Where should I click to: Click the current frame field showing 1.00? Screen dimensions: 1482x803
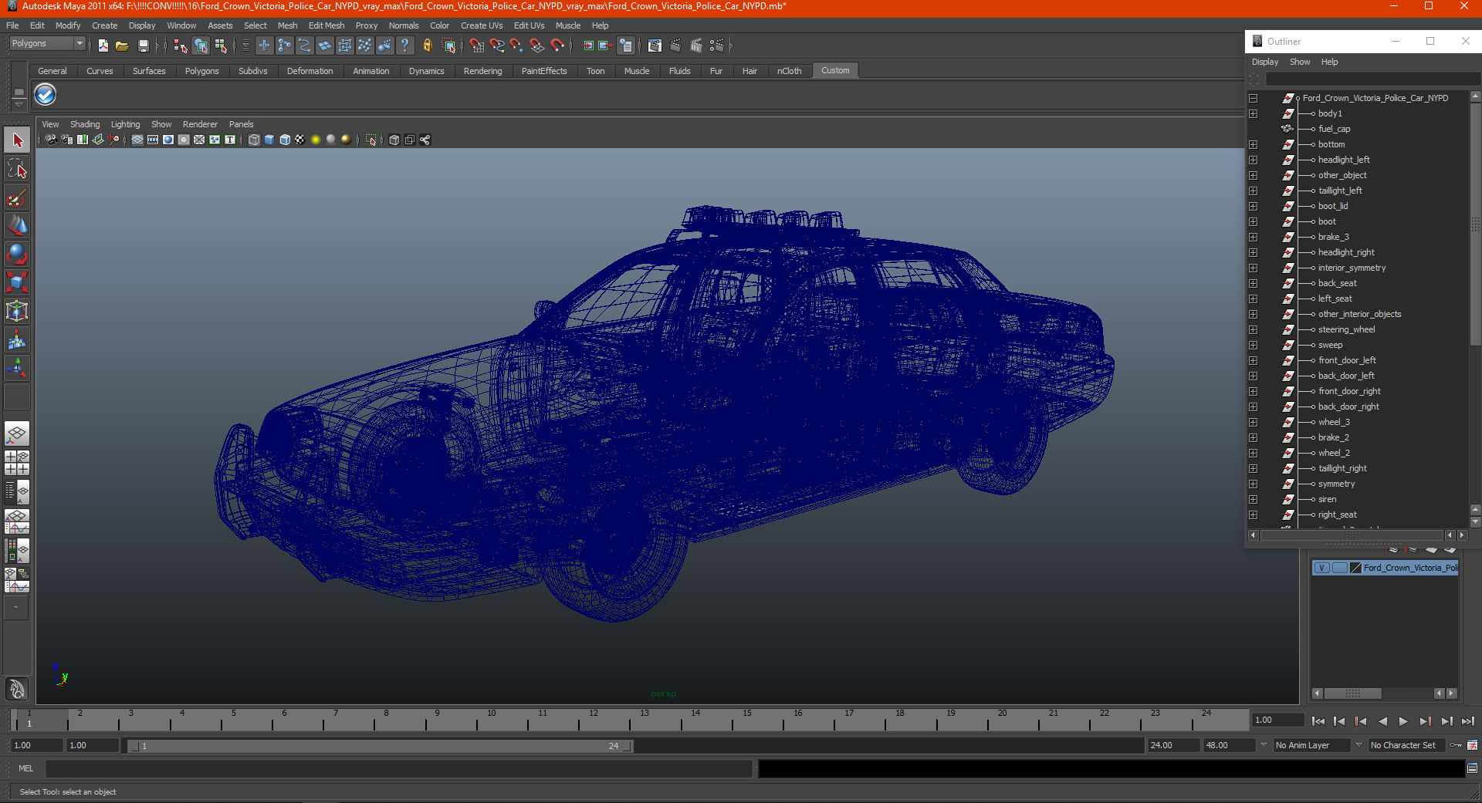[x=1278, y=720]
